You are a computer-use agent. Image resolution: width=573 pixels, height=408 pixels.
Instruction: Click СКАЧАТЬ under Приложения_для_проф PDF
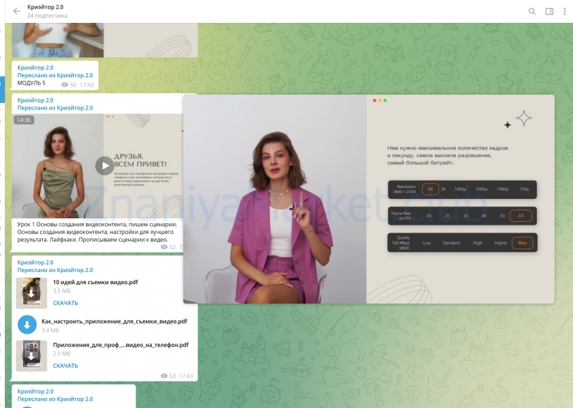pos(65,366)
